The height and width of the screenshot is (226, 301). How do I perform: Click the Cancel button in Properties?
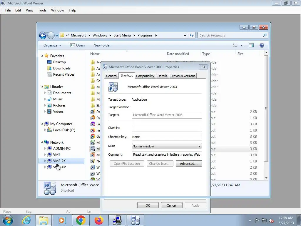point(172,205)
